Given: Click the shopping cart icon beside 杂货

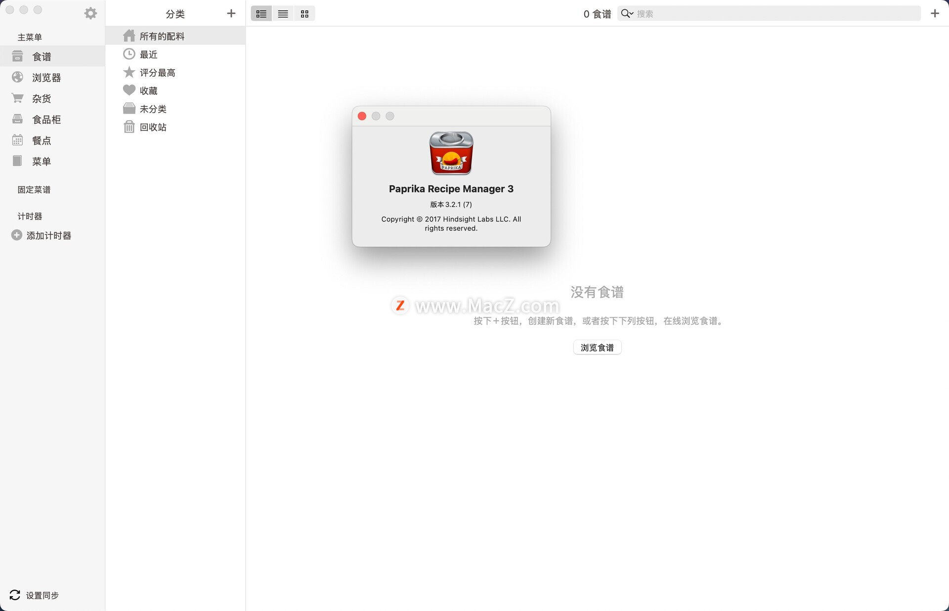Looking at the screenshot, I should coord(17,98).
